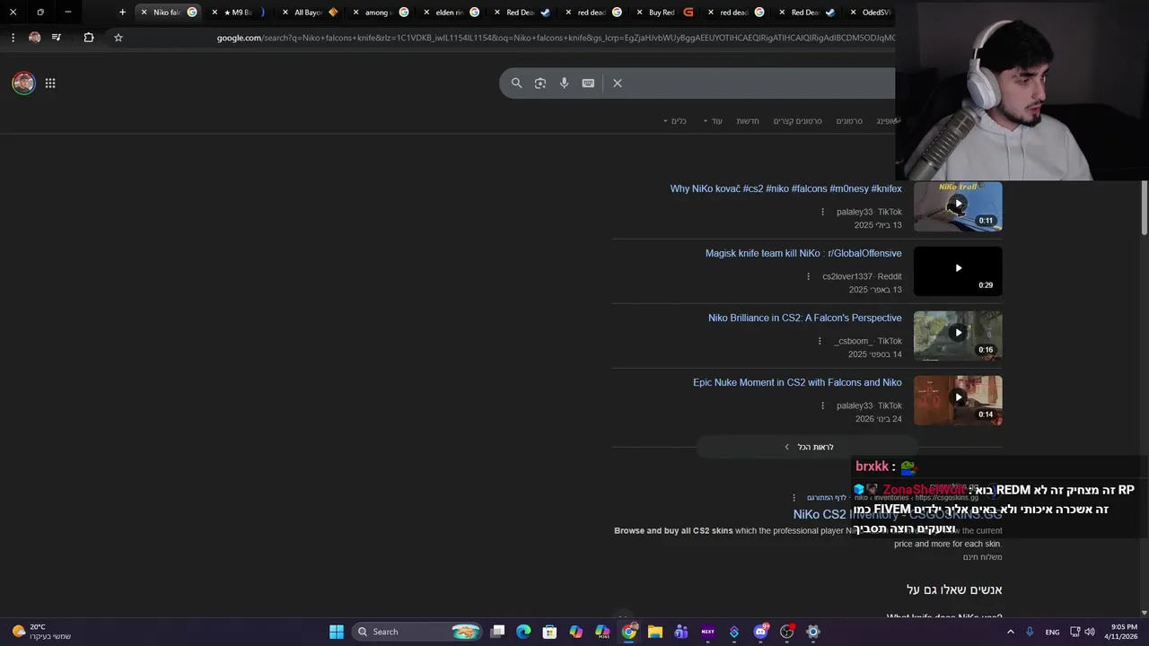Open Discord from taskbar

[x=760, y=632]
